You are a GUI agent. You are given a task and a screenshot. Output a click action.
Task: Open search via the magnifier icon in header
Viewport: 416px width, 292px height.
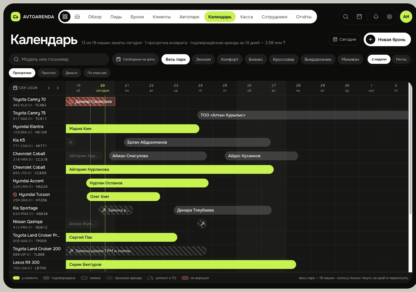tap(346, 17)
